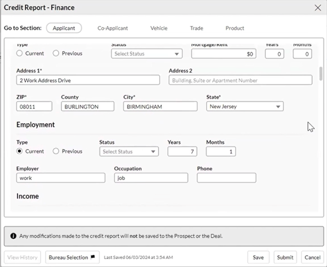This screenshot has height=267, width=327.
Task: Open the Product section
Action: [x=235, y=28]
